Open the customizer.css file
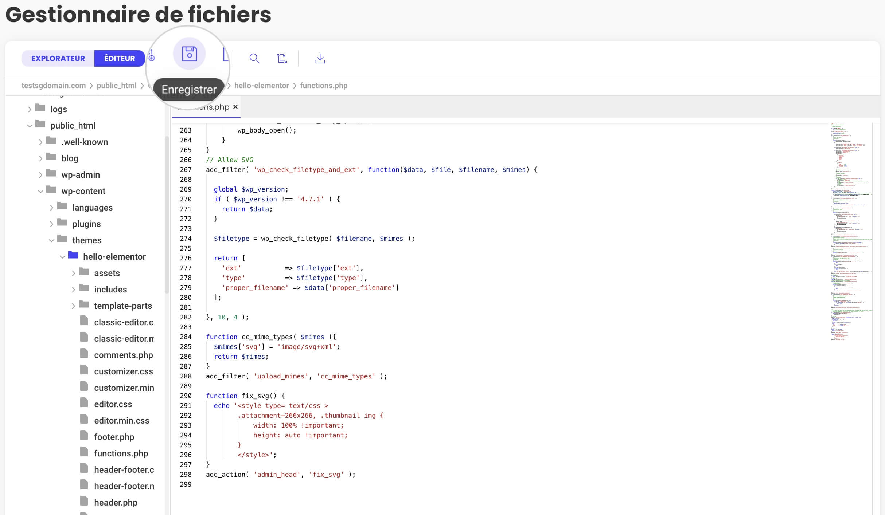Viewport: 885px width, 515px height. 124,371
